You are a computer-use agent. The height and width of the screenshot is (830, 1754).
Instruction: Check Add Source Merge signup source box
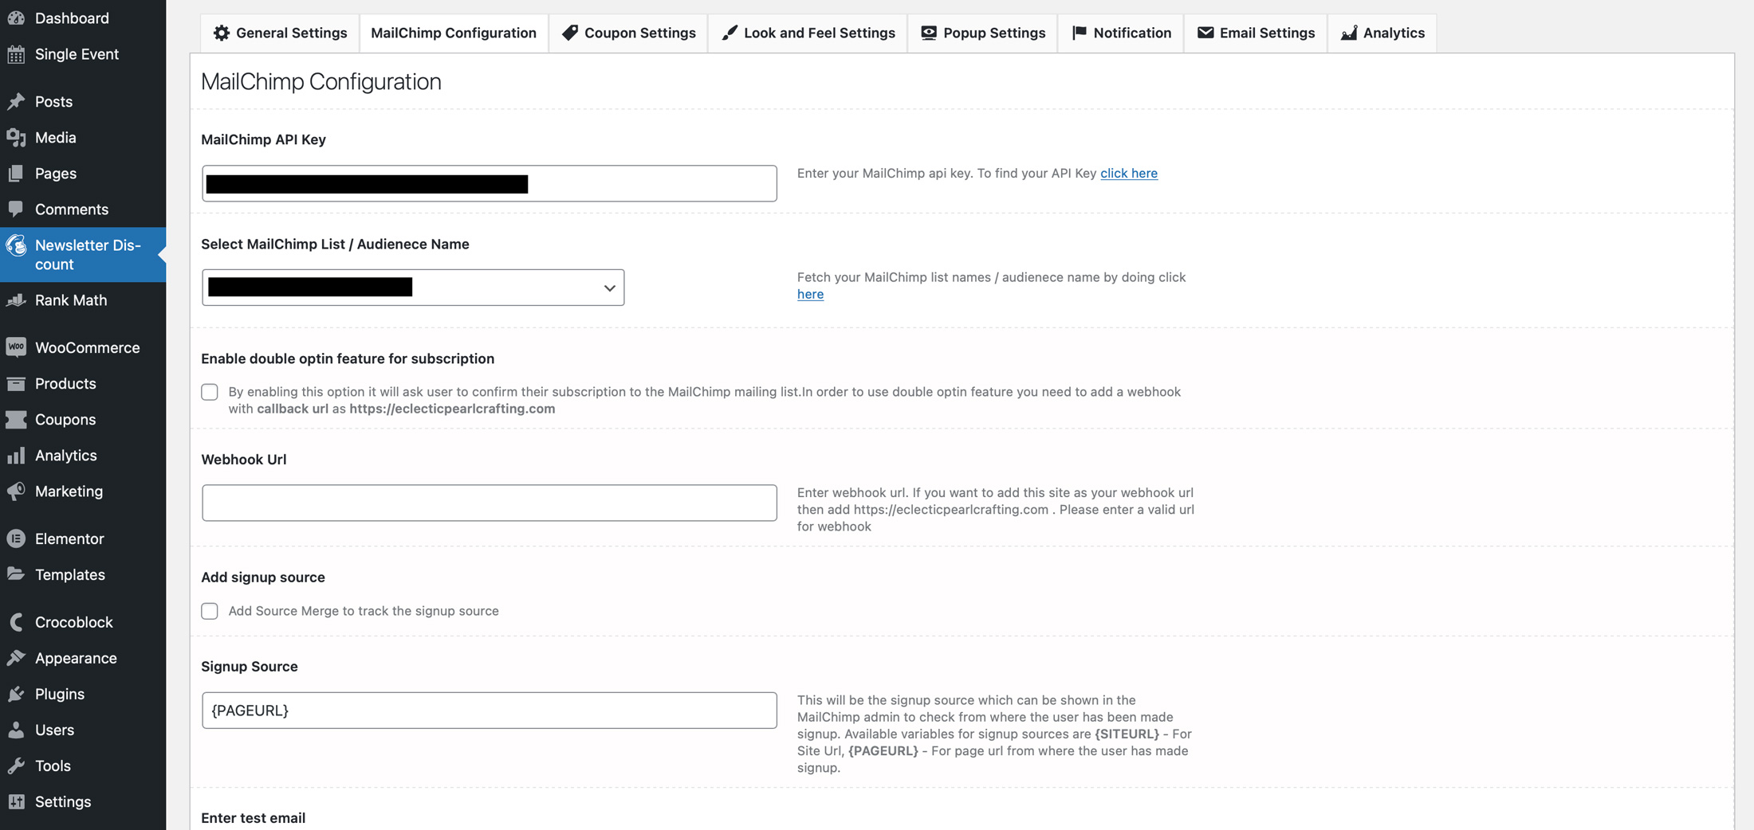click(x=210, y=611)
